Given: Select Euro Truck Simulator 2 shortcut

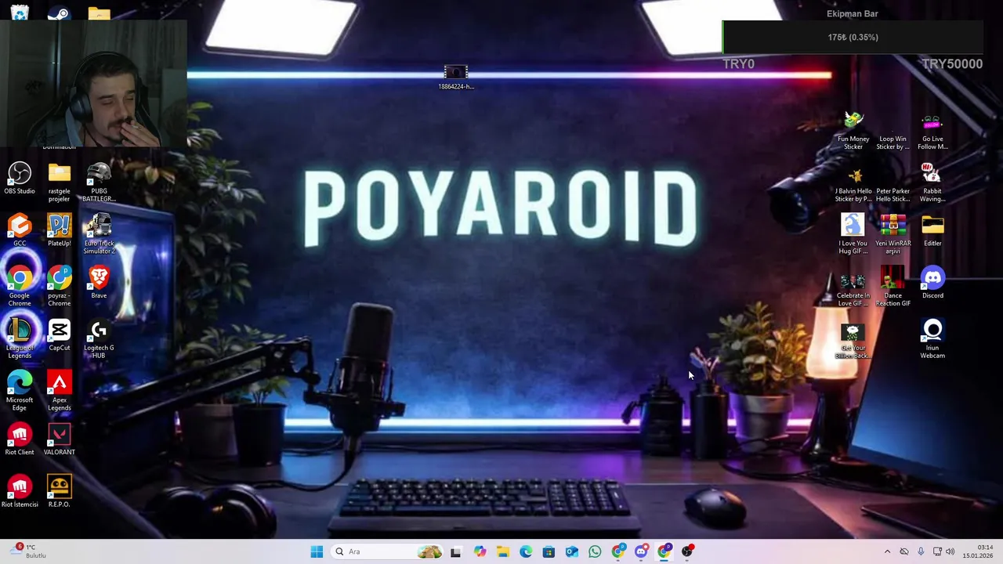Looking at the screenshot, I should [99, 234].
